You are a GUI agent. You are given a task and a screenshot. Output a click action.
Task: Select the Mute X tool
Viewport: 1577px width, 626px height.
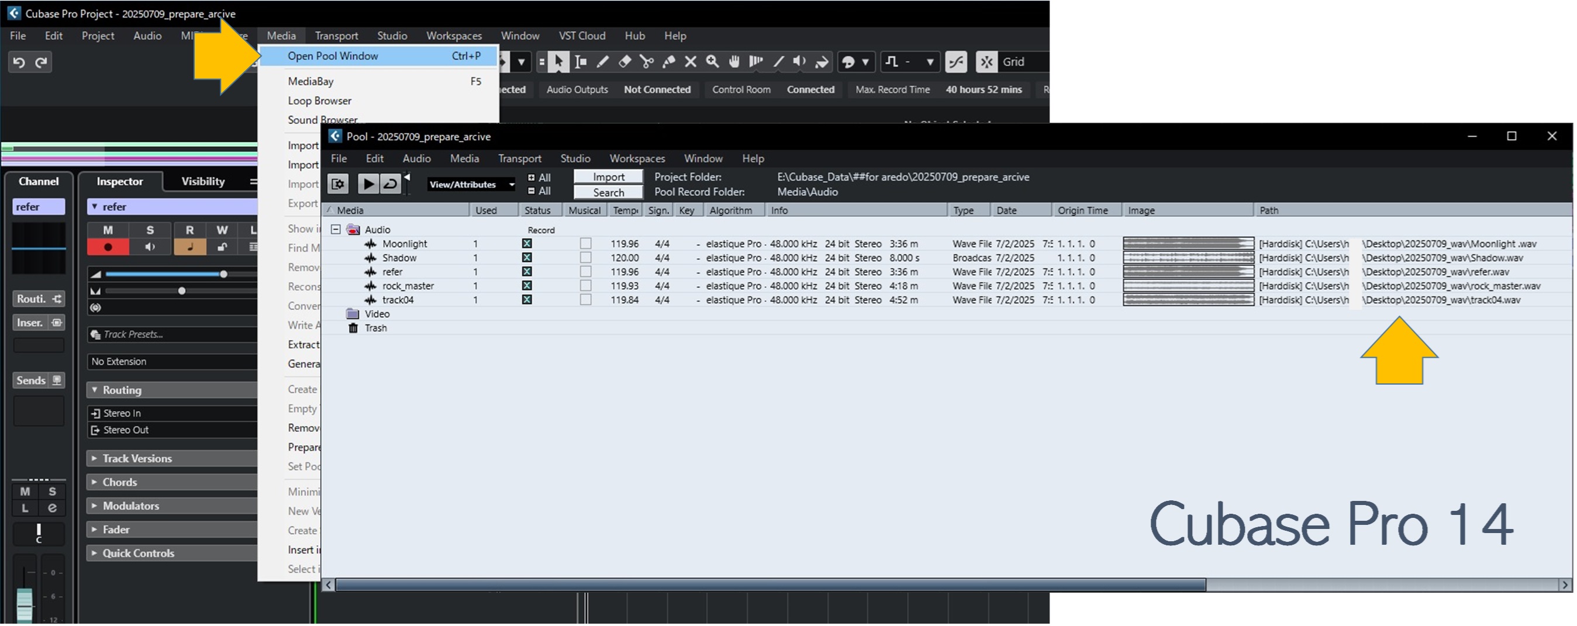tap(691, 62)
